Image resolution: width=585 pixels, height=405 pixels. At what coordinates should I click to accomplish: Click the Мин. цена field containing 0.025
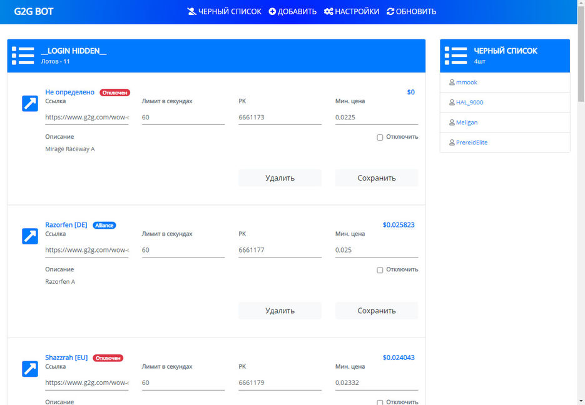tap(377, 250)
